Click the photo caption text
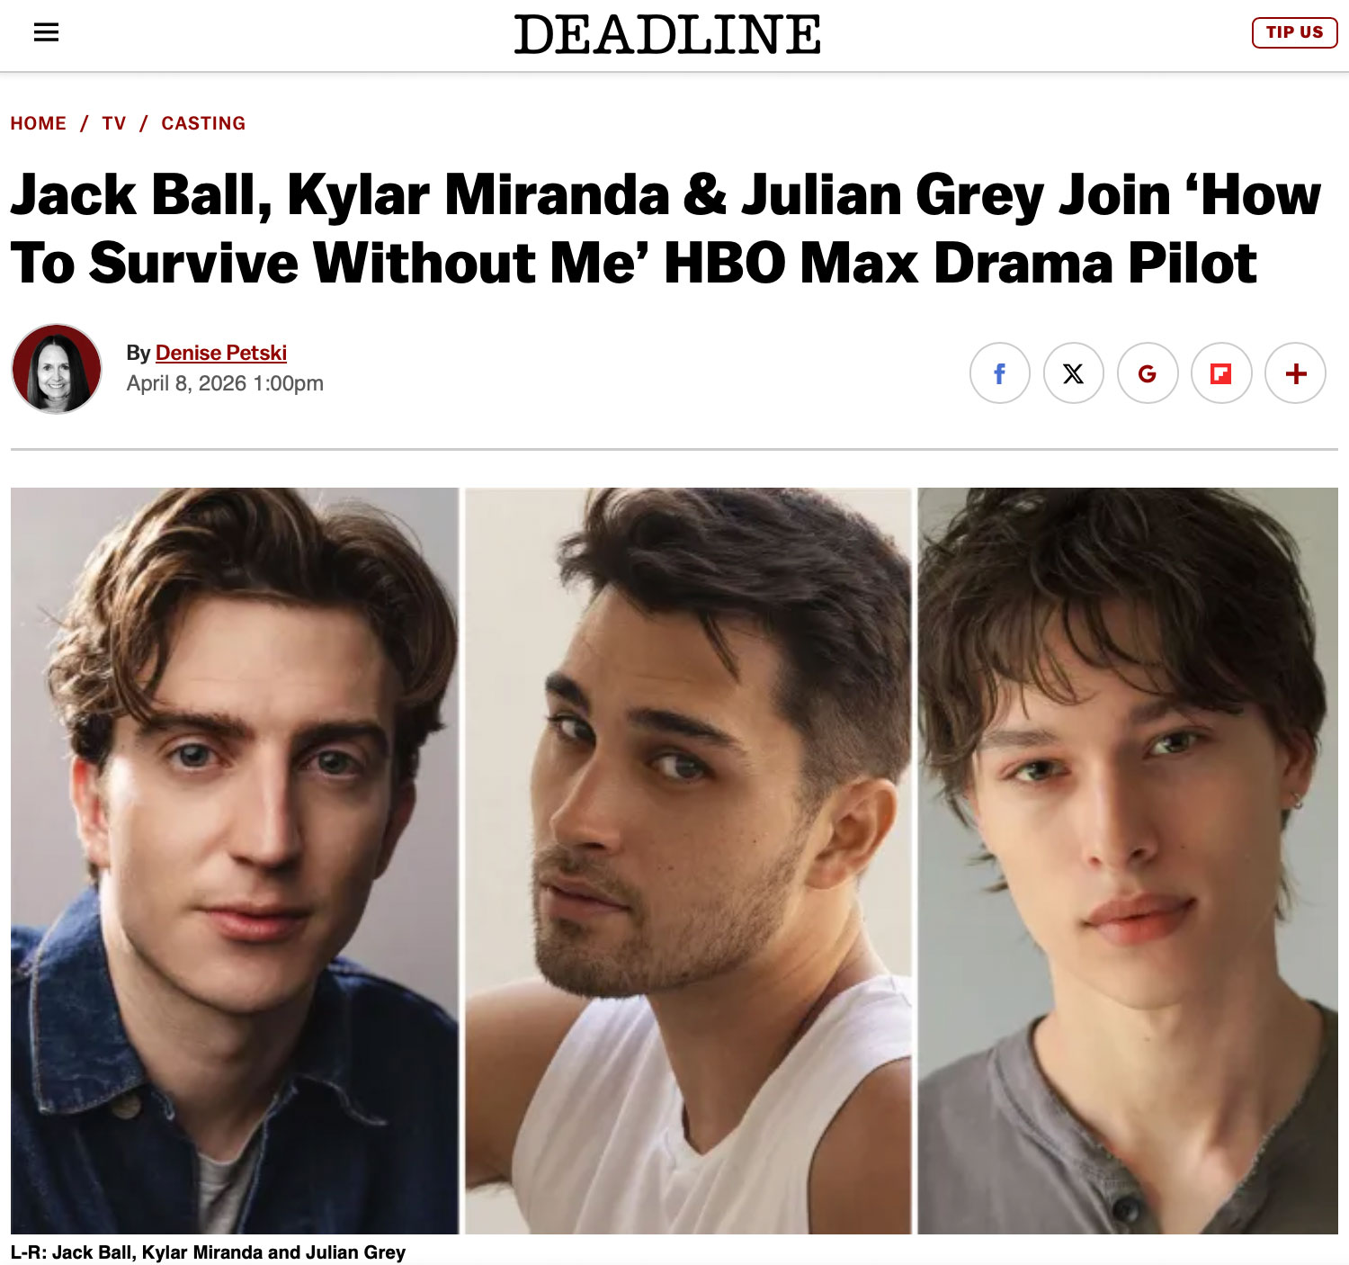This screenshot has width=1349, height=1265. pyautogui.click(x=208, y=1252)
